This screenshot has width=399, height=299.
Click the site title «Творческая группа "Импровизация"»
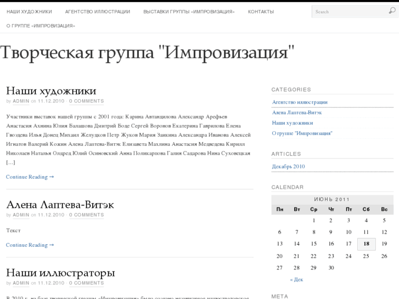pos(147,53)
